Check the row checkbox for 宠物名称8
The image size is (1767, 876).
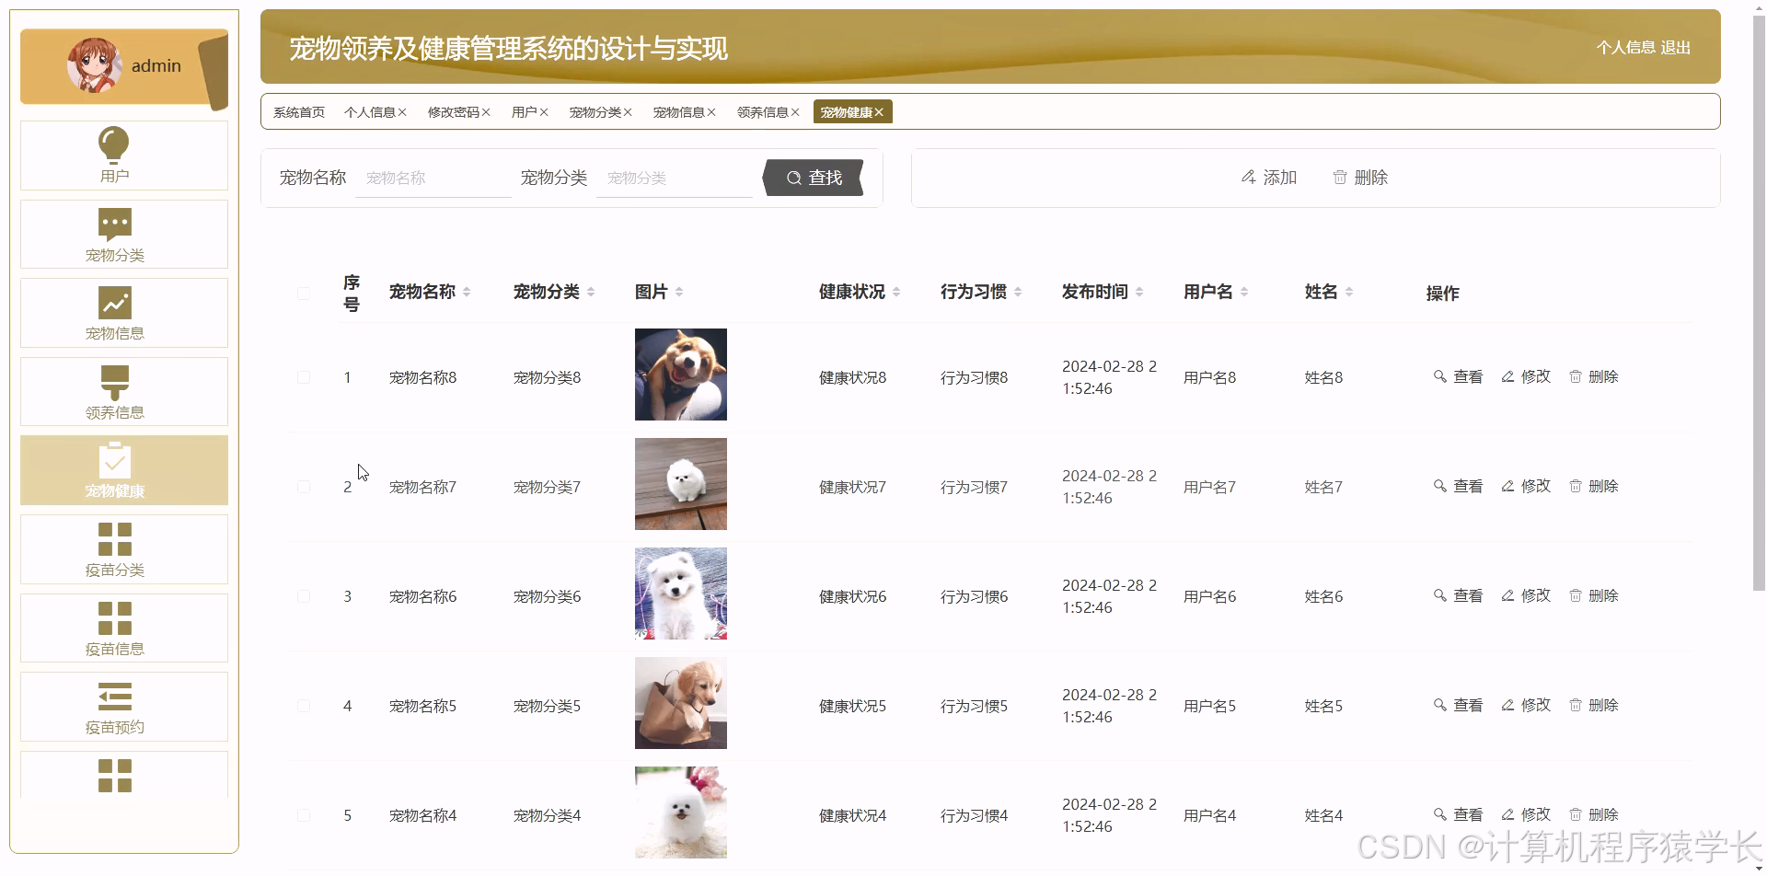click(304, 377)
